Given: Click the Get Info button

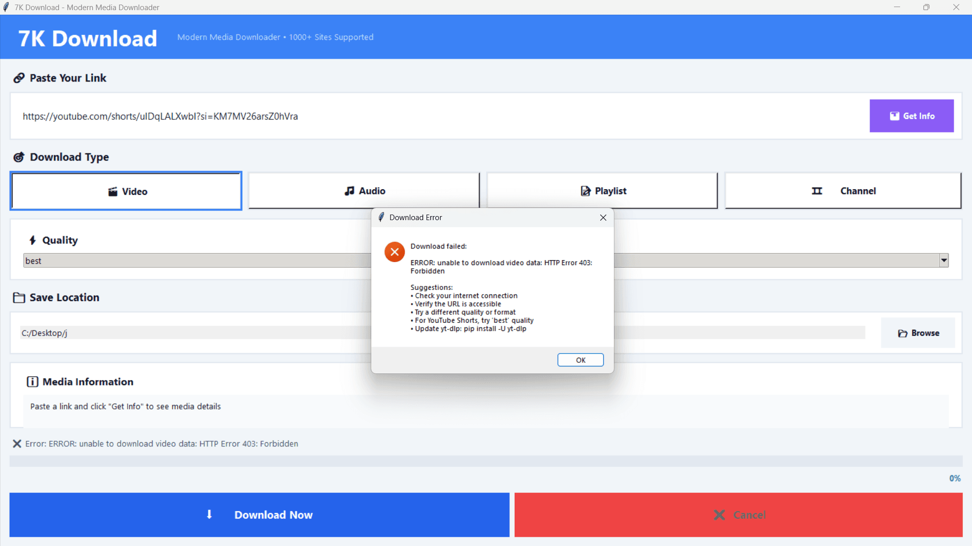Looking at the screenshot, I should coord(912,116).
